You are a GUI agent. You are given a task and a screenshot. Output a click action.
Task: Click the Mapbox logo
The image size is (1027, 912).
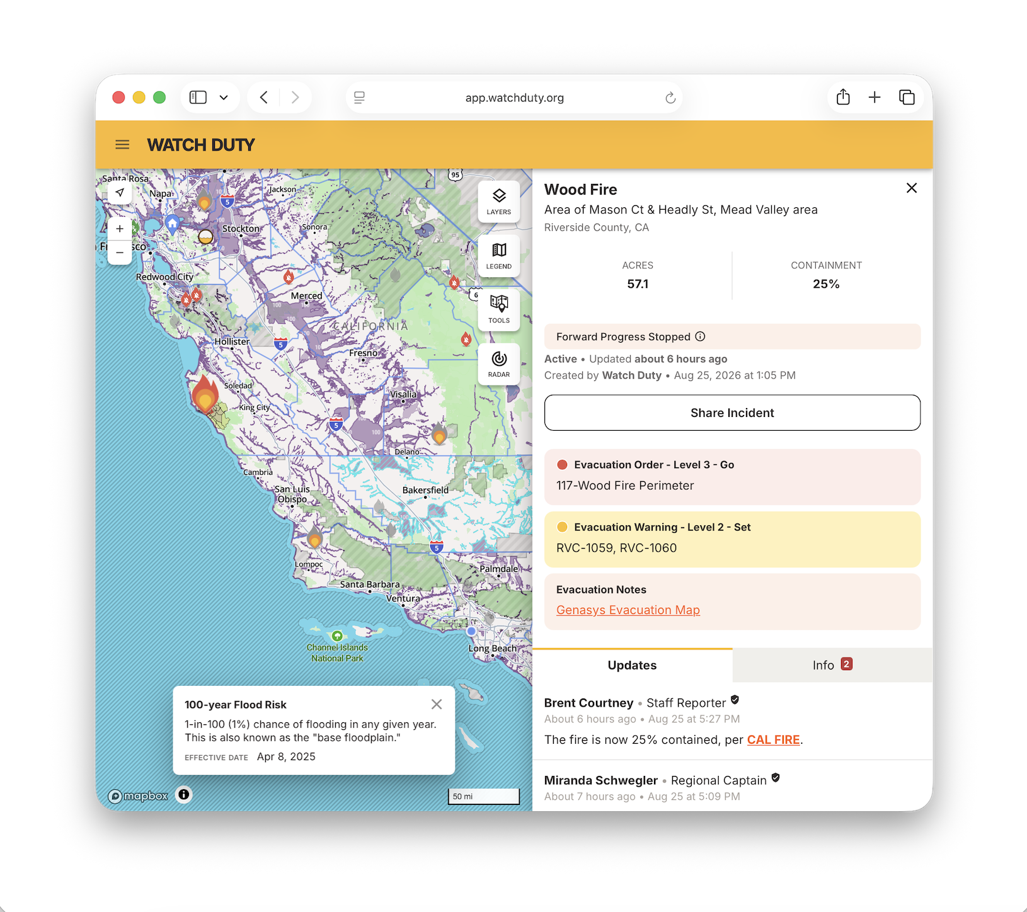click(x=139, y=796)
